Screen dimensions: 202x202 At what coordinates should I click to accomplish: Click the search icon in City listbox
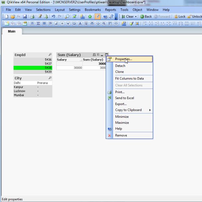tap(50, 78)
